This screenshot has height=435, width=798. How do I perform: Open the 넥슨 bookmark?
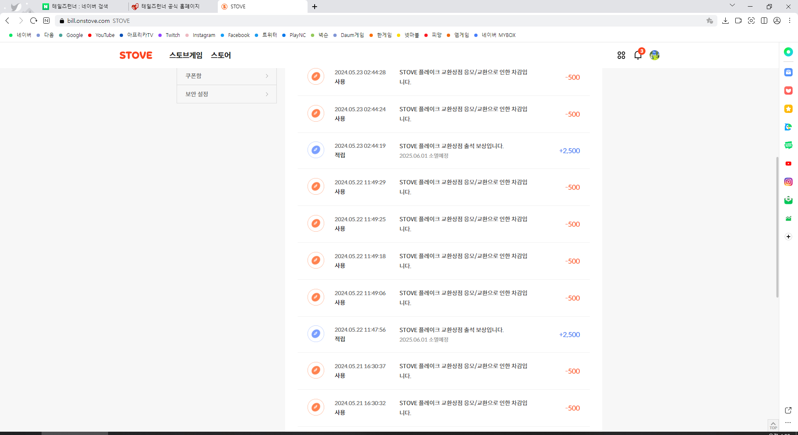click(x=319, y=35)
